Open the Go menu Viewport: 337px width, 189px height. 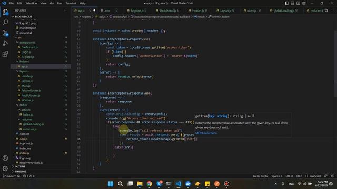pyautogui.click(x=52, y=3)
